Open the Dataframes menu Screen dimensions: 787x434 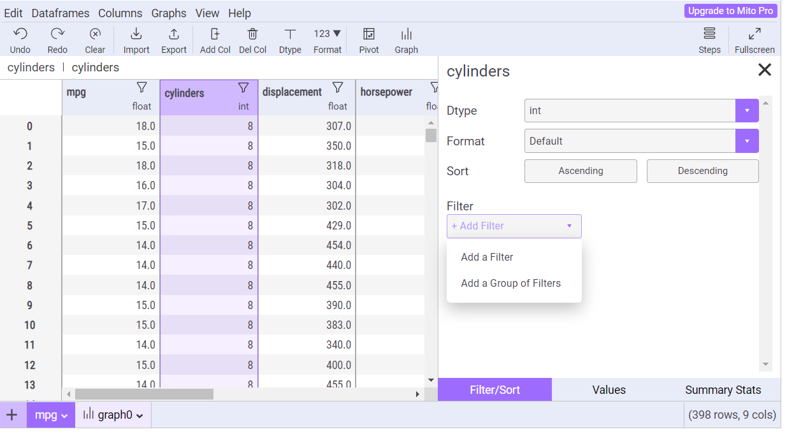click(x=61, y=13)
